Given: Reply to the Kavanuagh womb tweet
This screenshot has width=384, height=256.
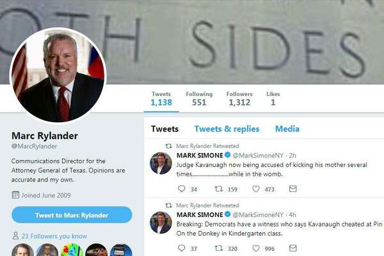Looking at the screenshot, I should [182, 189].
